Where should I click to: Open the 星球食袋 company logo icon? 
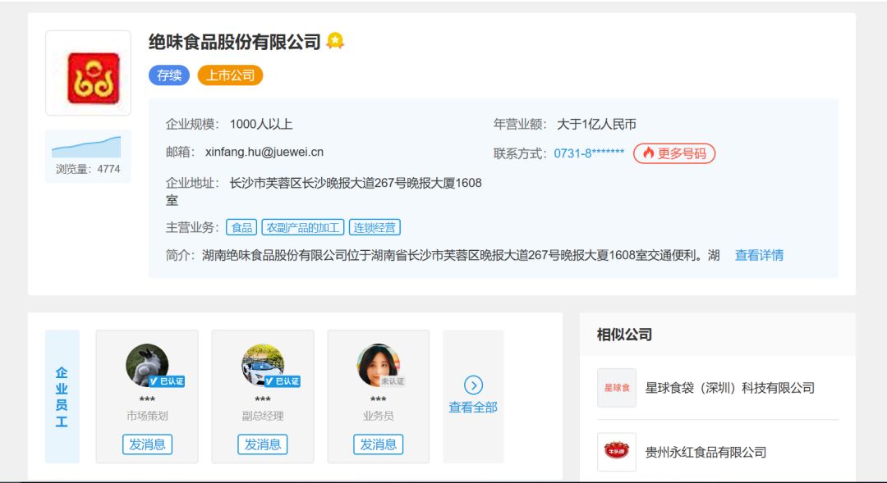pyautogui.click(x=616, y=387)
